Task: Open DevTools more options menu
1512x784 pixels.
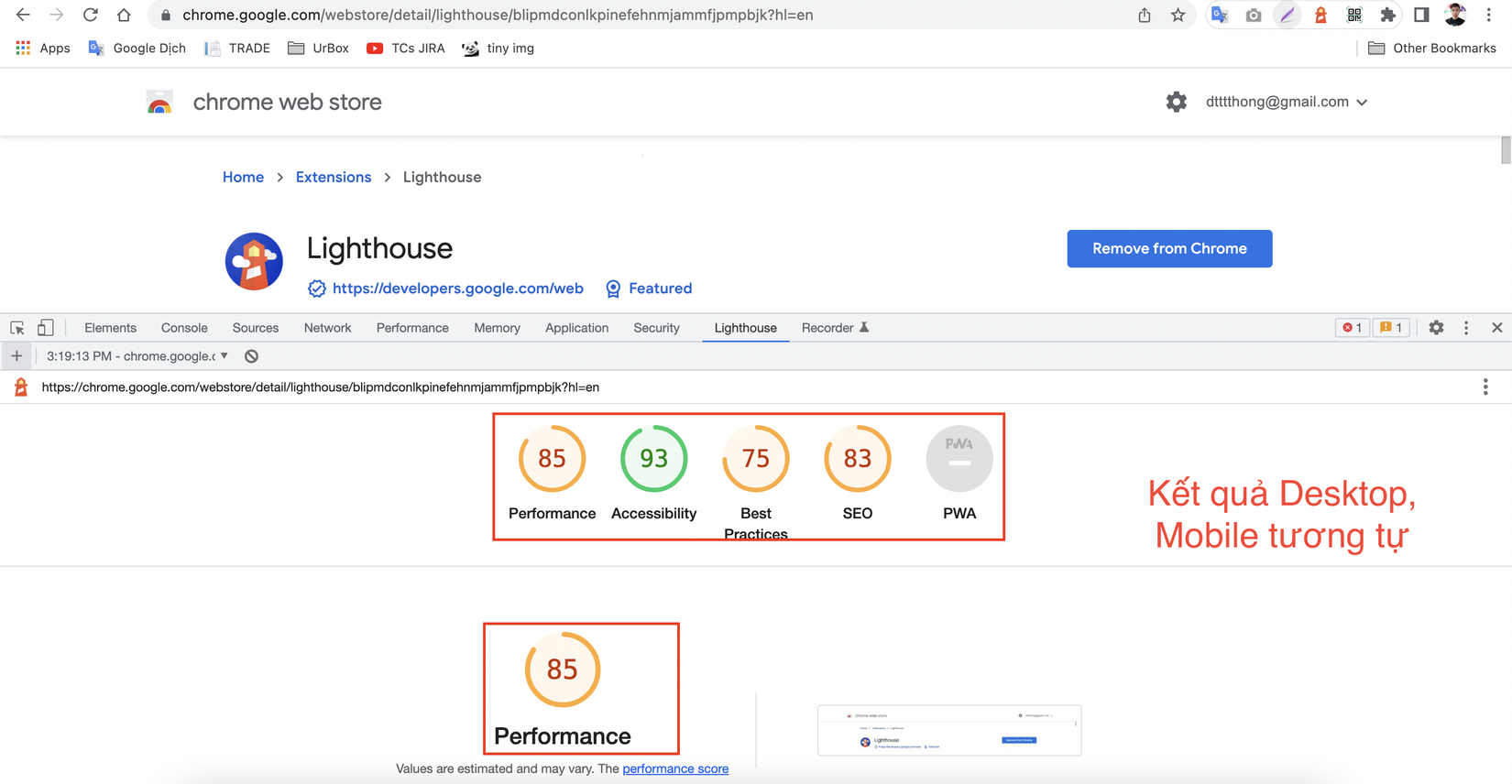Action: coord(1466,328)
